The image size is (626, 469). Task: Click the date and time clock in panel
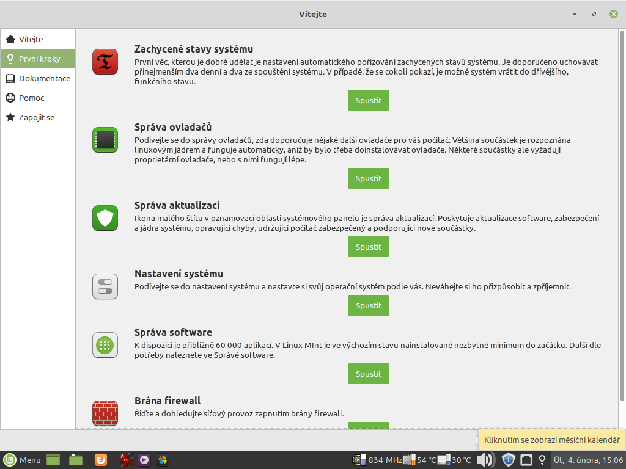(587, 460)
